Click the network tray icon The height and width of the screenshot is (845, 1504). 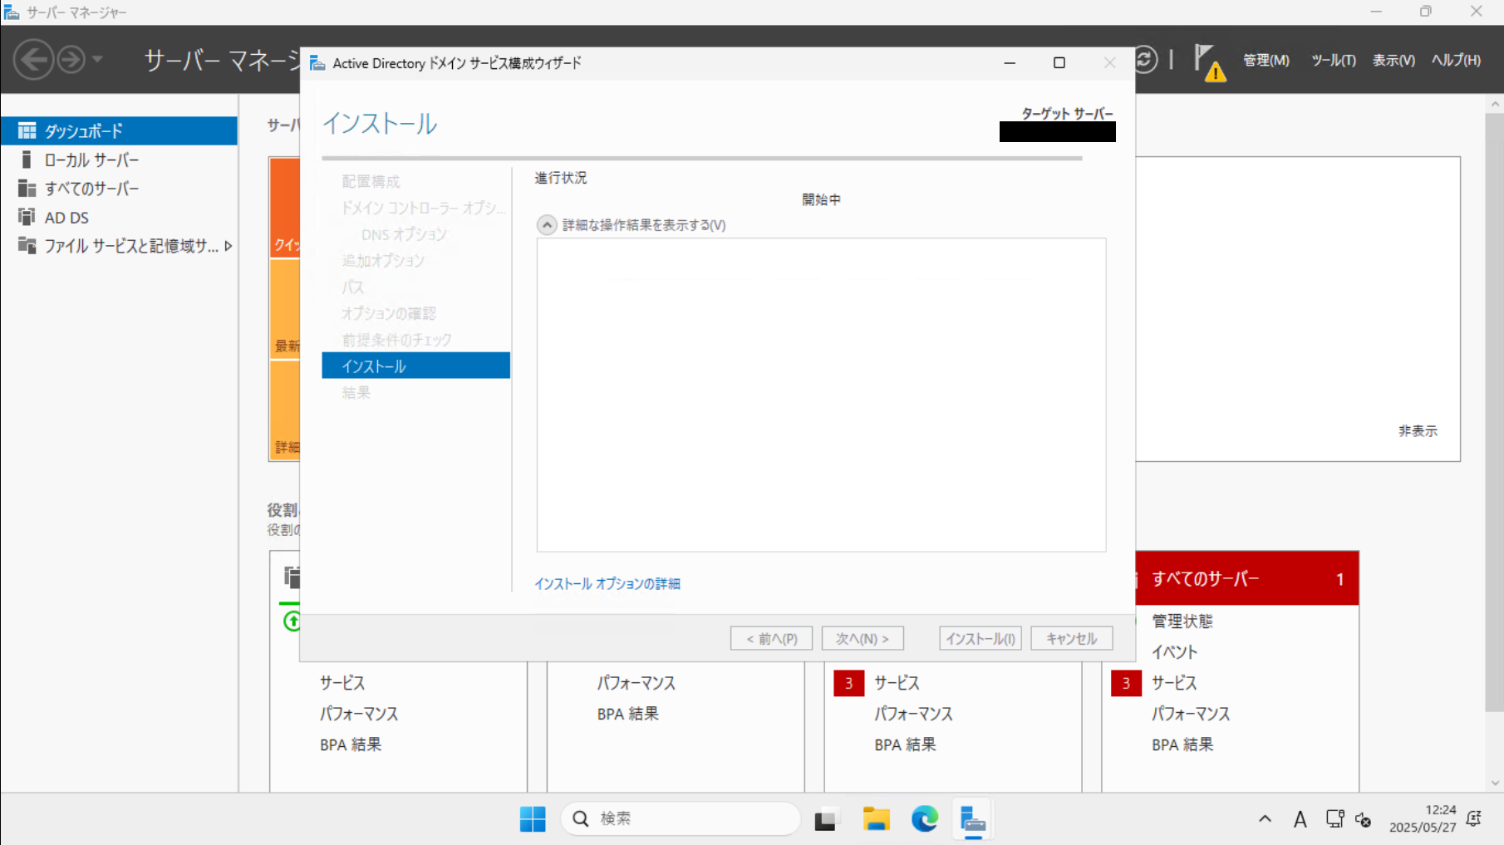[1334, 819]
